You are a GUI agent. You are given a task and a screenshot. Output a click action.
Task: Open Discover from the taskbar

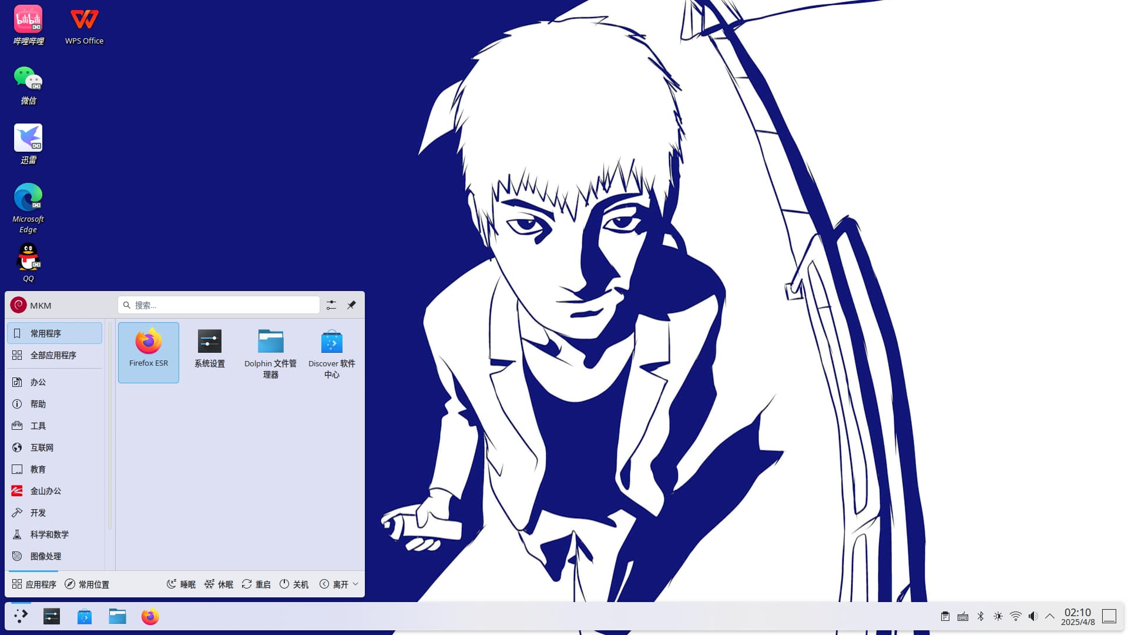pos(85,616)
